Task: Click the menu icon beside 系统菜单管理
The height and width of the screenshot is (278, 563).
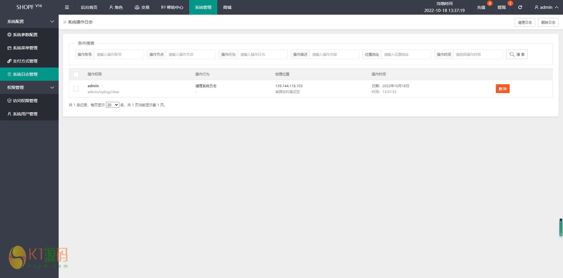Action: coord(9,48)
